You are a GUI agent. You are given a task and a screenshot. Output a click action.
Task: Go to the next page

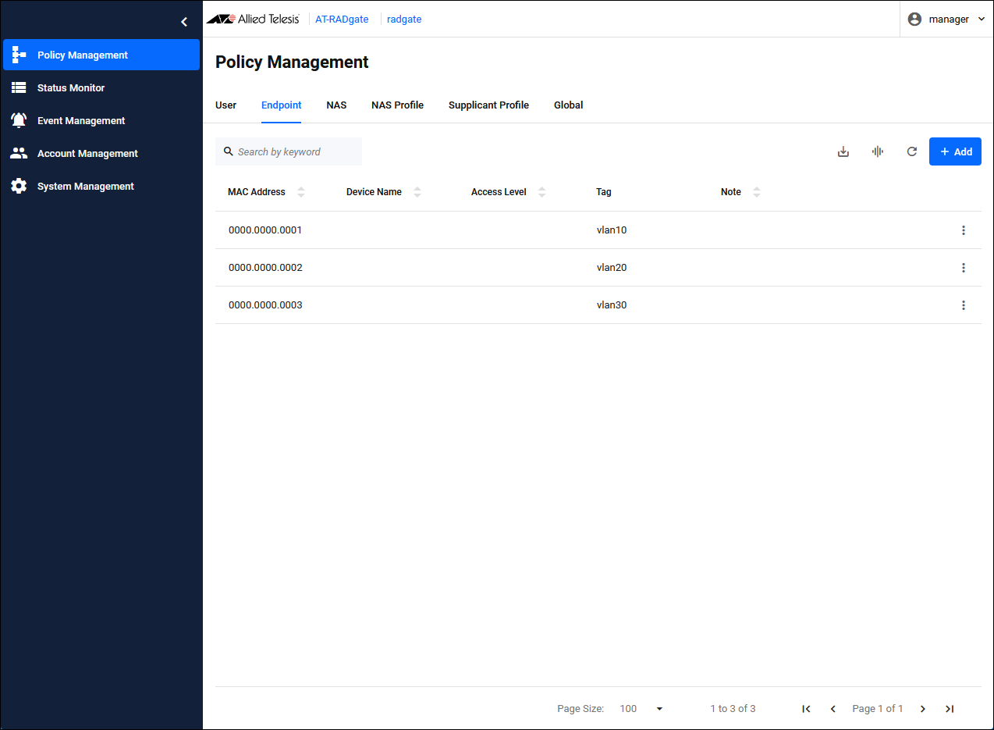tap(923, 709)
